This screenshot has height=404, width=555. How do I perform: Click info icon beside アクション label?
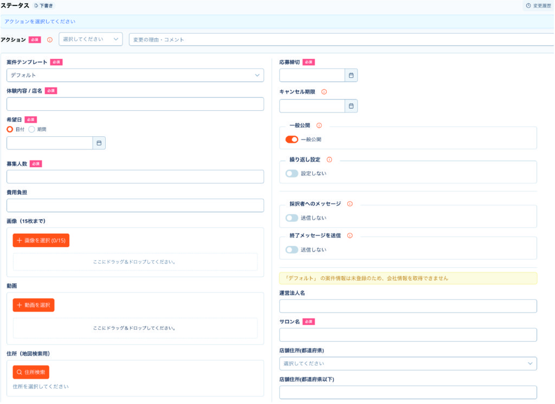tap(50, 39)
